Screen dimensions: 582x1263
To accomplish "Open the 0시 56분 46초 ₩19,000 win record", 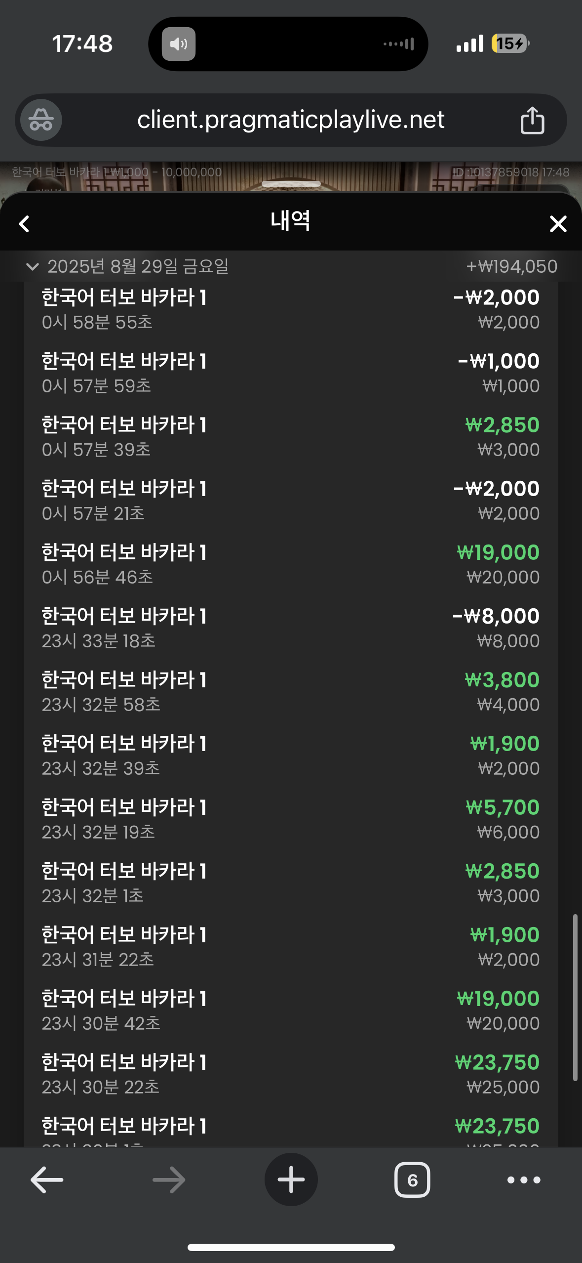I will click(x=291, y=564).
